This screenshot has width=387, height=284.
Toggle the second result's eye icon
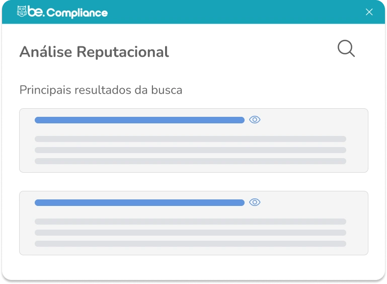coord(255,202)
